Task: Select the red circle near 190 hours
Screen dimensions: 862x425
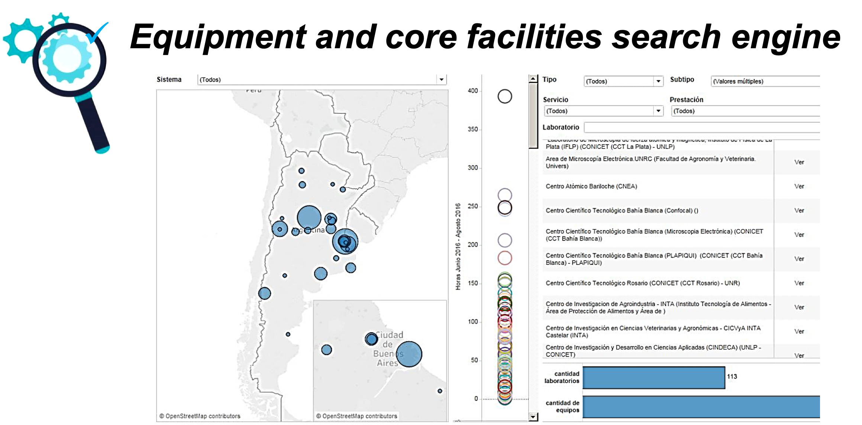Action: [505, 258]
